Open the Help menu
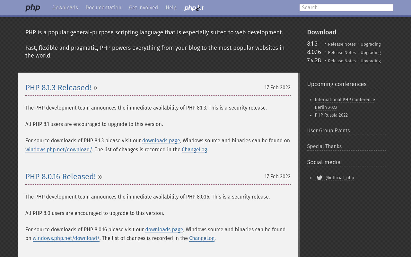The height and width of the screenshot is (257, 411). coord(171,8)
